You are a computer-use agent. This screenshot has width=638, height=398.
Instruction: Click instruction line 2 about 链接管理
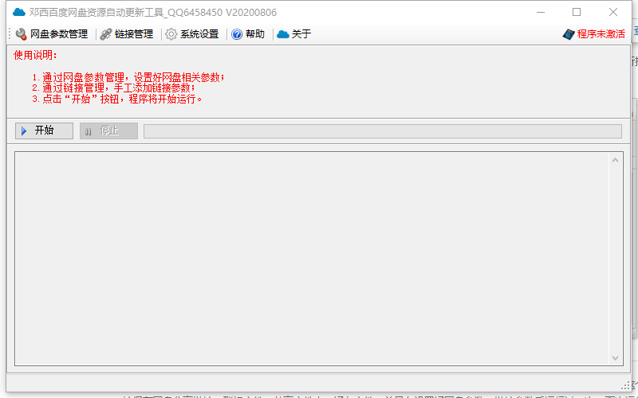113,88
